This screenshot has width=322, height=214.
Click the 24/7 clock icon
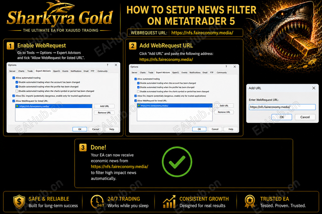pos(97,202)
